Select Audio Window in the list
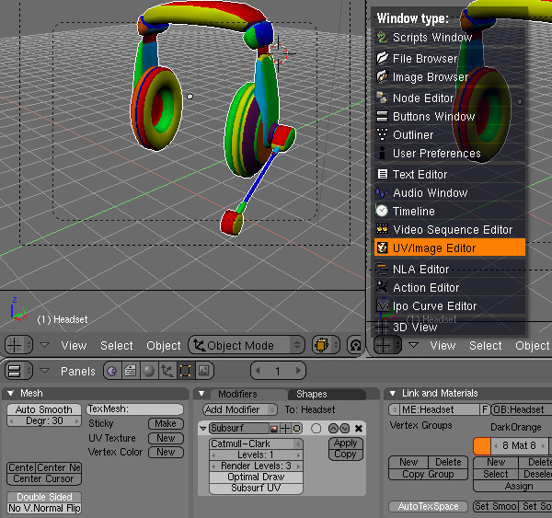This screenshot has height=518, width=552. (x=450, y=192)
